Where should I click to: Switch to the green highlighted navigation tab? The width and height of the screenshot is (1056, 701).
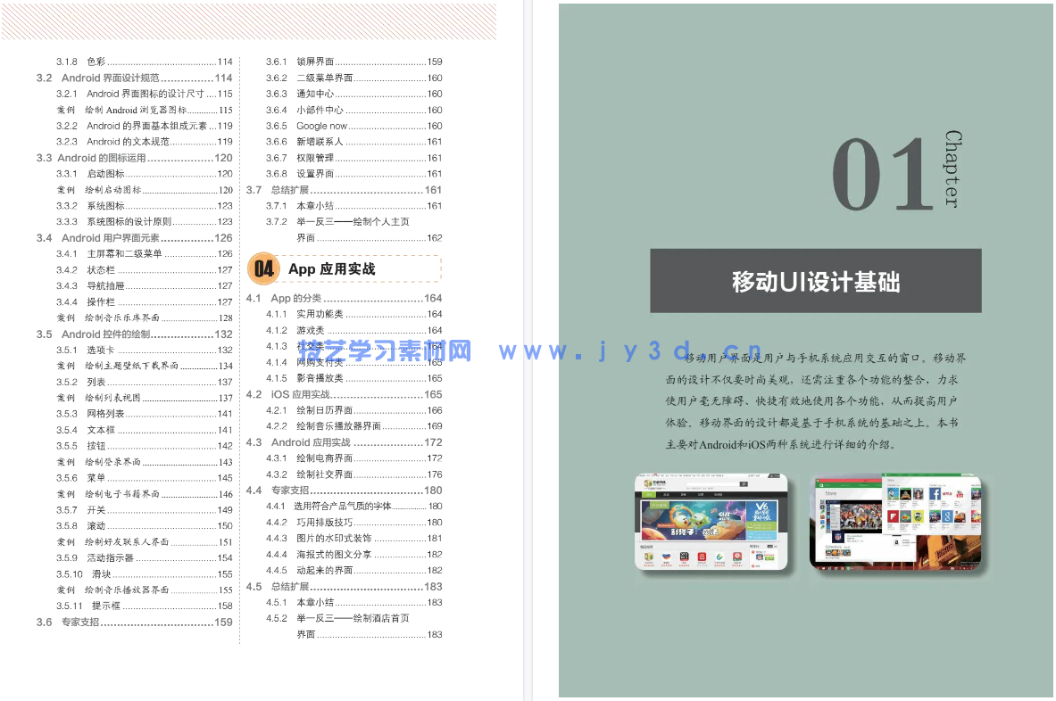coord(649,495)
